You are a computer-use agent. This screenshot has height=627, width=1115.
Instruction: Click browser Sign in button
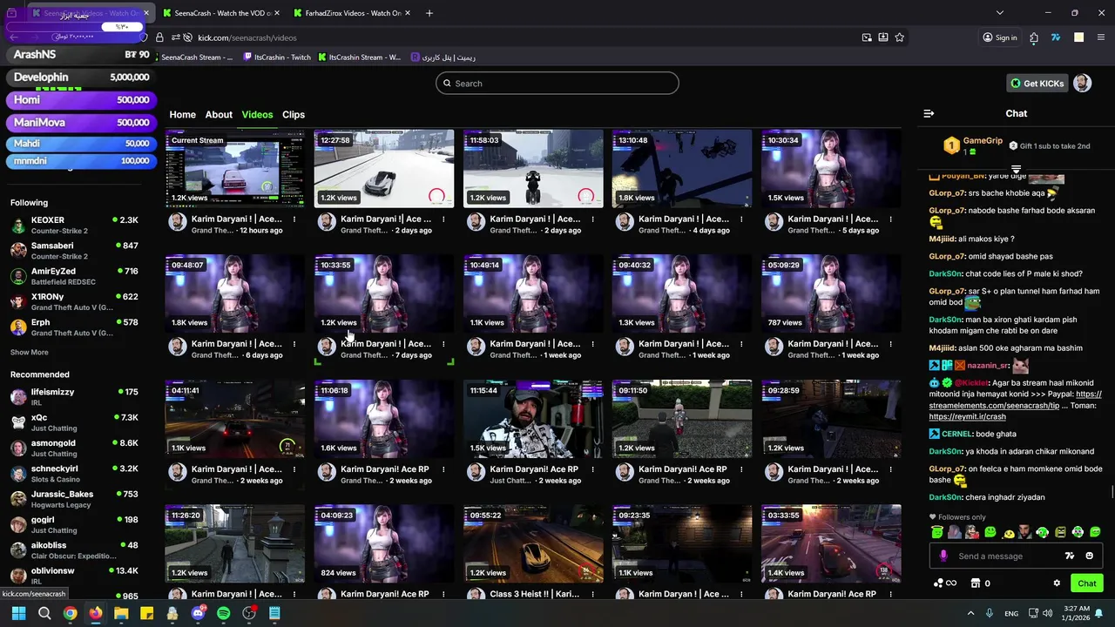click(x=999, y=37)
